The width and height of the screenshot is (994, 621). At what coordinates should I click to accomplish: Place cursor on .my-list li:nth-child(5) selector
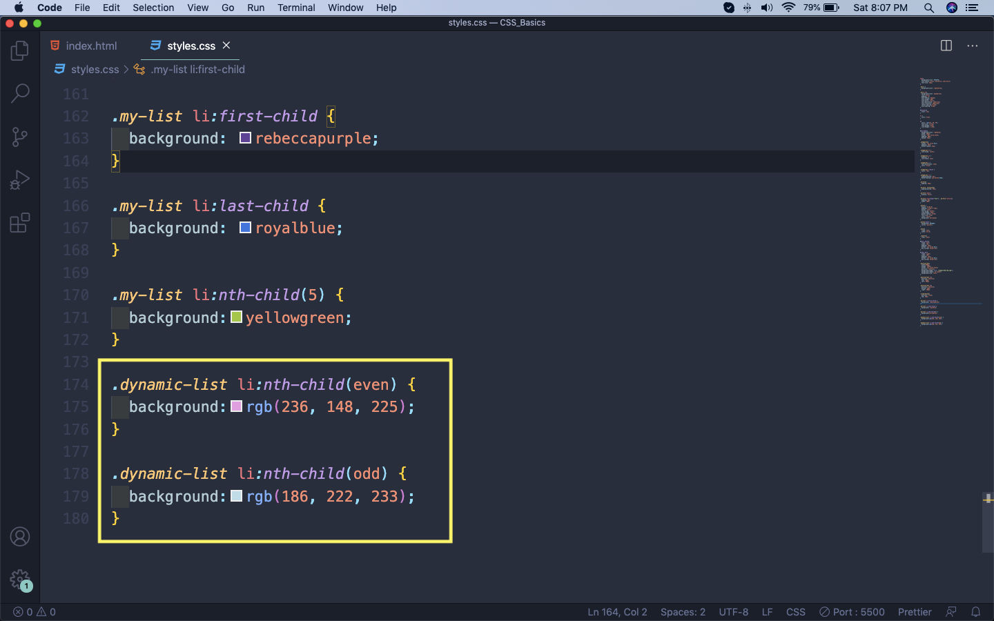pyautogui.click(x=218, y=295)
